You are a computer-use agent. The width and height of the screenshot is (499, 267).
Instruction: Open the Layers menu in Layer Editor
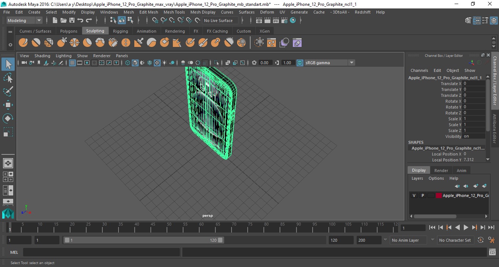pyautogui.click(x=417, y=178)
